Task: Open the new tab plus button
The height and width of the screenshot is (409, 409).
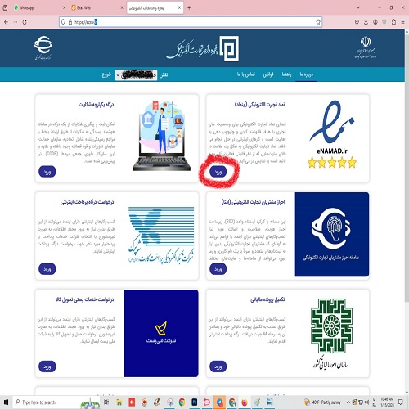Action: point(189,8)
